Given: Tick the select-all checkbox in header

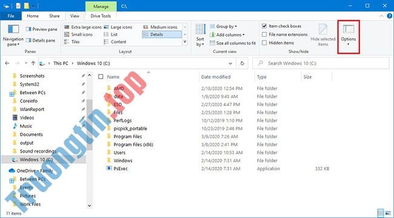Looking at the screenshot, I should (x=101, y=77).
